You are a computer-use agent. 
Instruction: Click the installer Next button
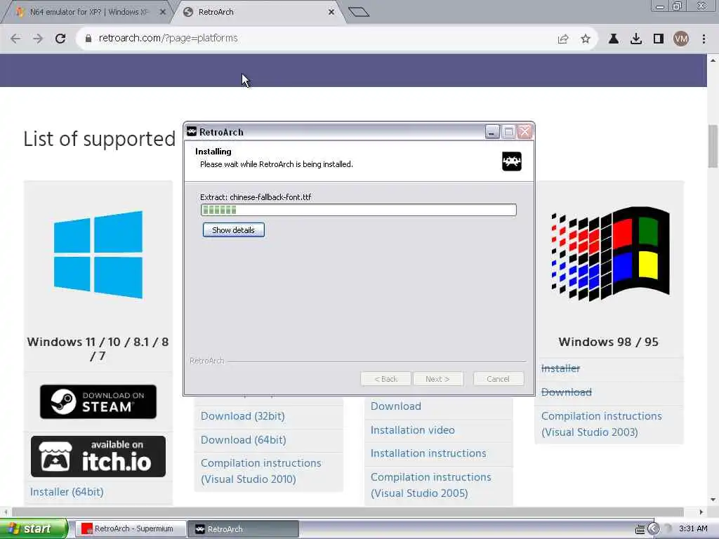(x=438, y=379)
